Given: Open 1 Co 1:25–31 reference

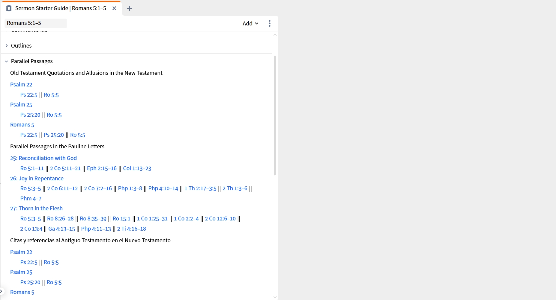Looking at the screenshot, I should pyautogui.click(x=152, y=219).
